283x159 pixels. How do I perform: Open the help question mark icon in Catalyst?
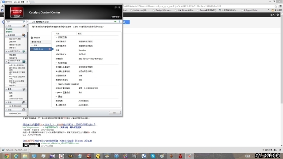[119, 22]
